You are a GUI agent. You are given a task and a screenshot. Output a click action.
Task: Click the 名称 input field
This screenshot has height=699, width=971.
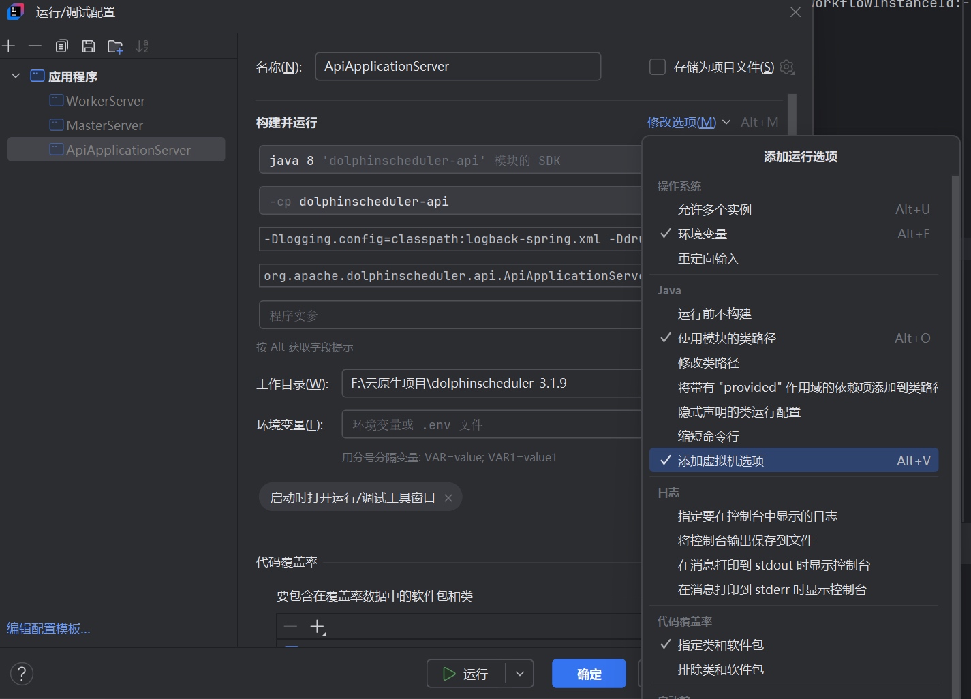[458, 67]
